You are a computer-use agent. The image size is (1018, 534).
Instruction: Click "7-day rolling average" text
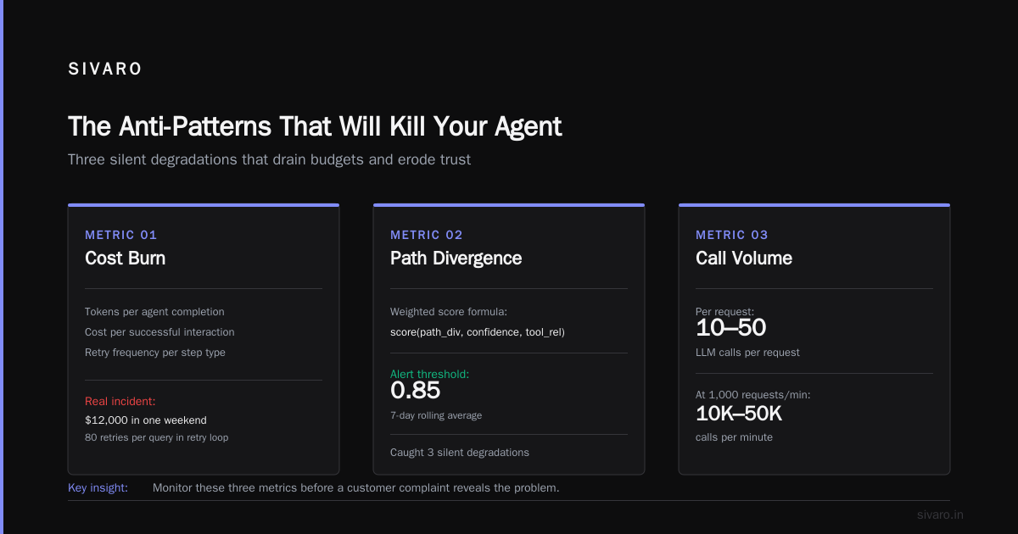click(436, 415)
